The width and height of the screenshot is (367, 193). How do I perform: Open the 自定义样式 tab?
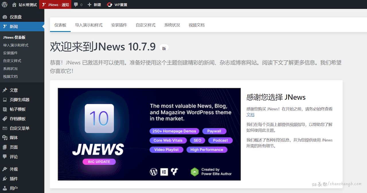[146, 25]
